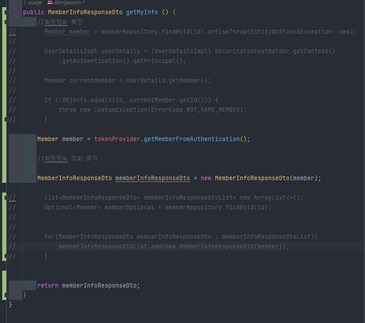
Task: Click underlined "memberInfoResponseDto" variable declaration
Action: coord(153,178)
